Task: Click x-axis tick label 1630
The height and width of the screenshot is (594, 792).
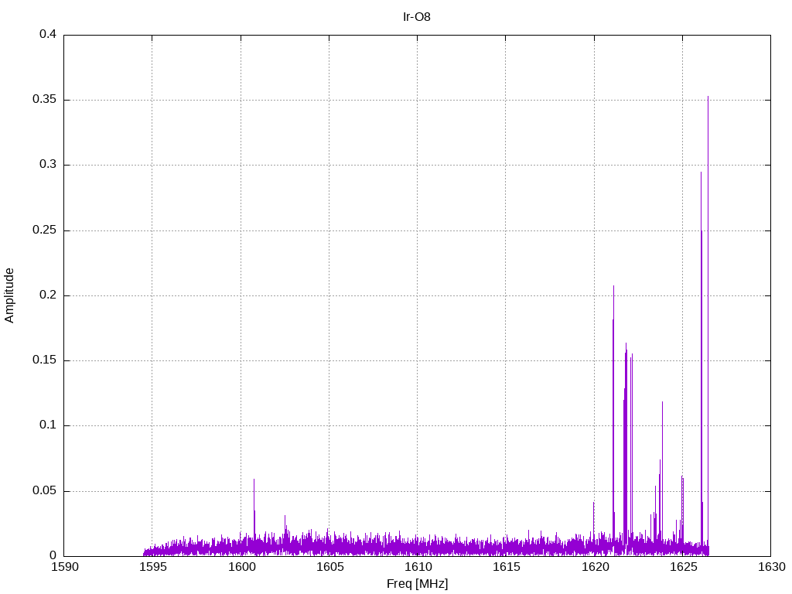Action: [772, 567]
